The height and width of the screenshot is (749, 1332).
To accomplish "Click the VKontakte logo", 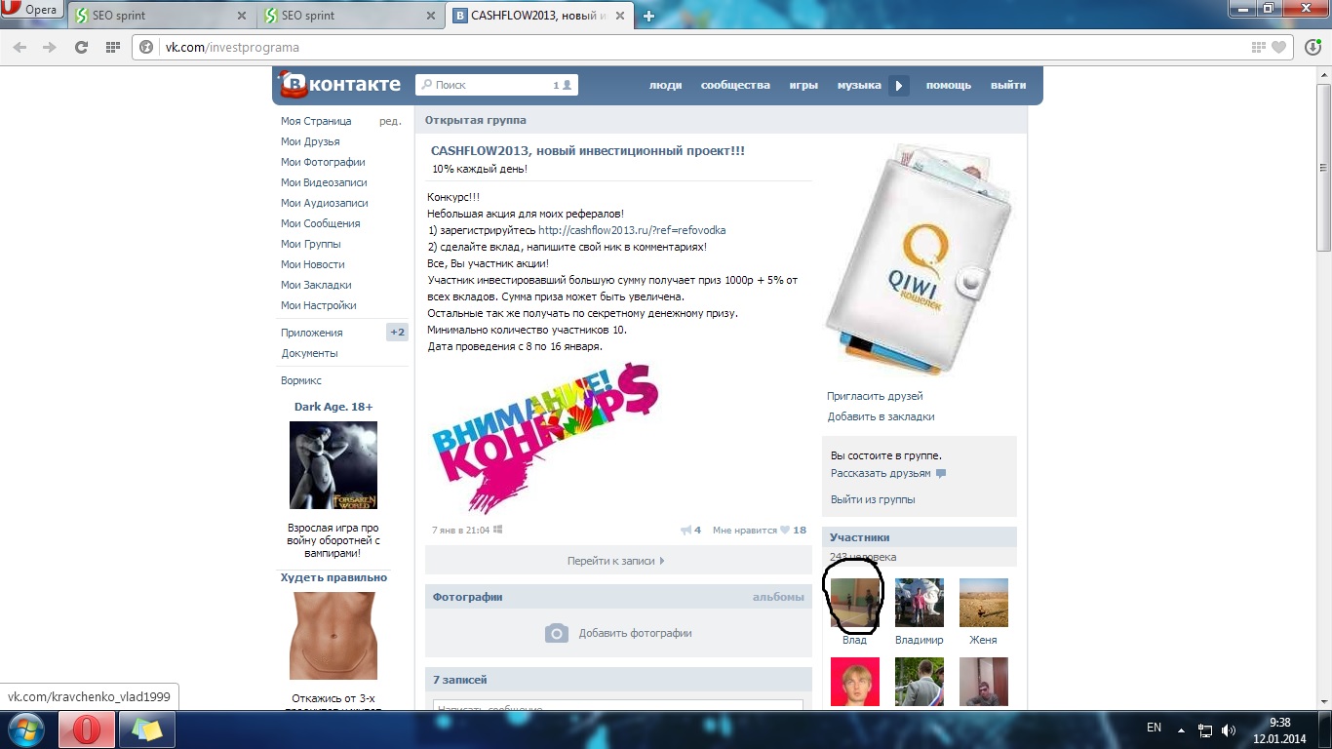I will [340, 85].
